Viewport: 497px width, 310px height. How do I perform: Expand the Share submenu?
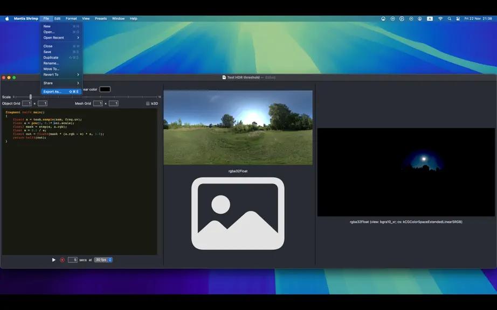(x=61, y=83)
